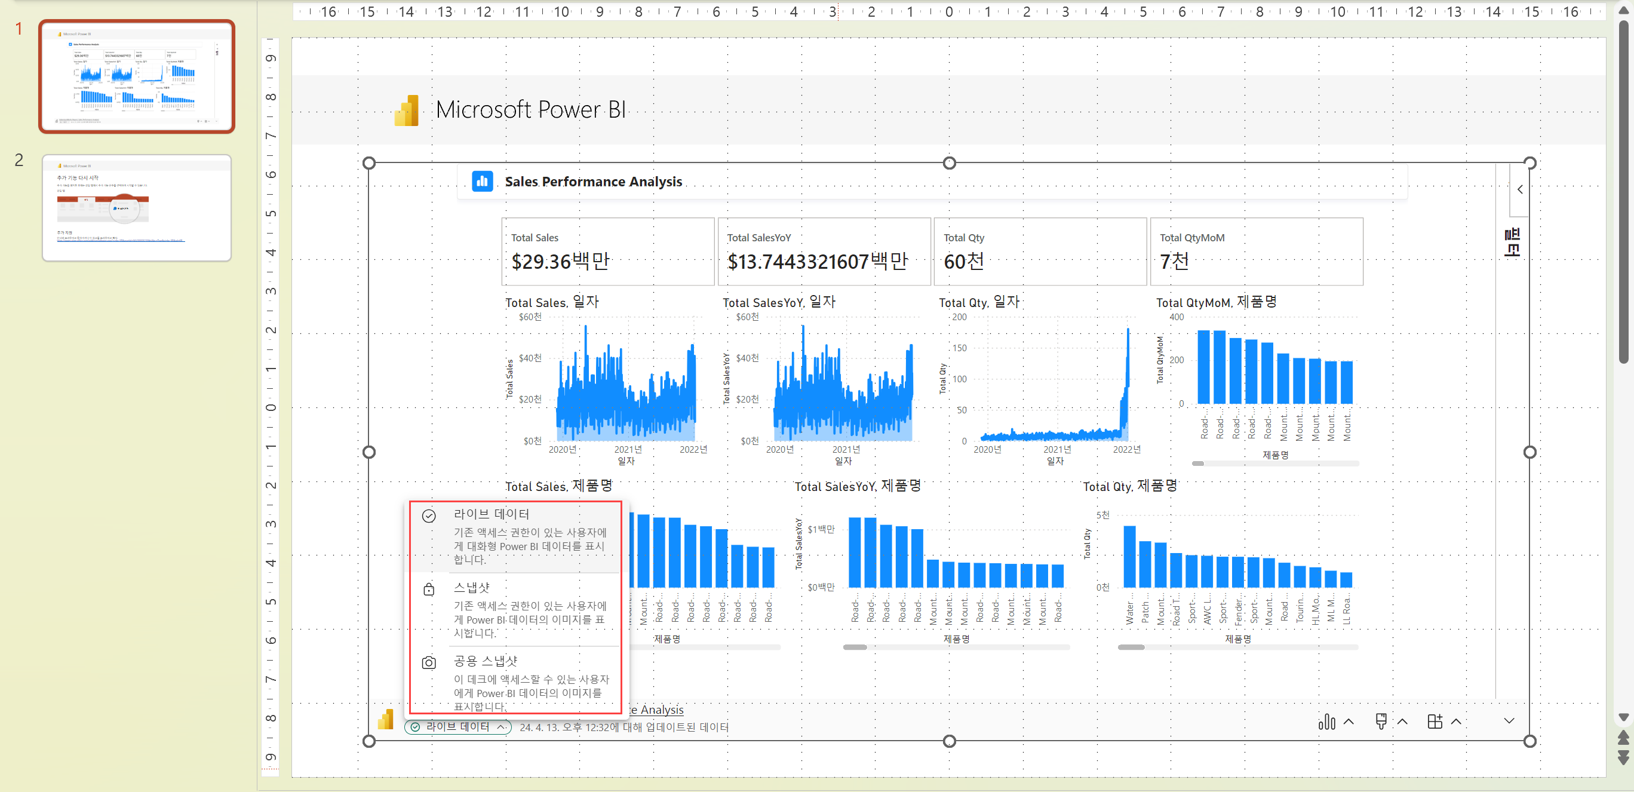Click the camera icon for public snapshot
This screenshot has width=1634, height=792.
tap(429, 663)
